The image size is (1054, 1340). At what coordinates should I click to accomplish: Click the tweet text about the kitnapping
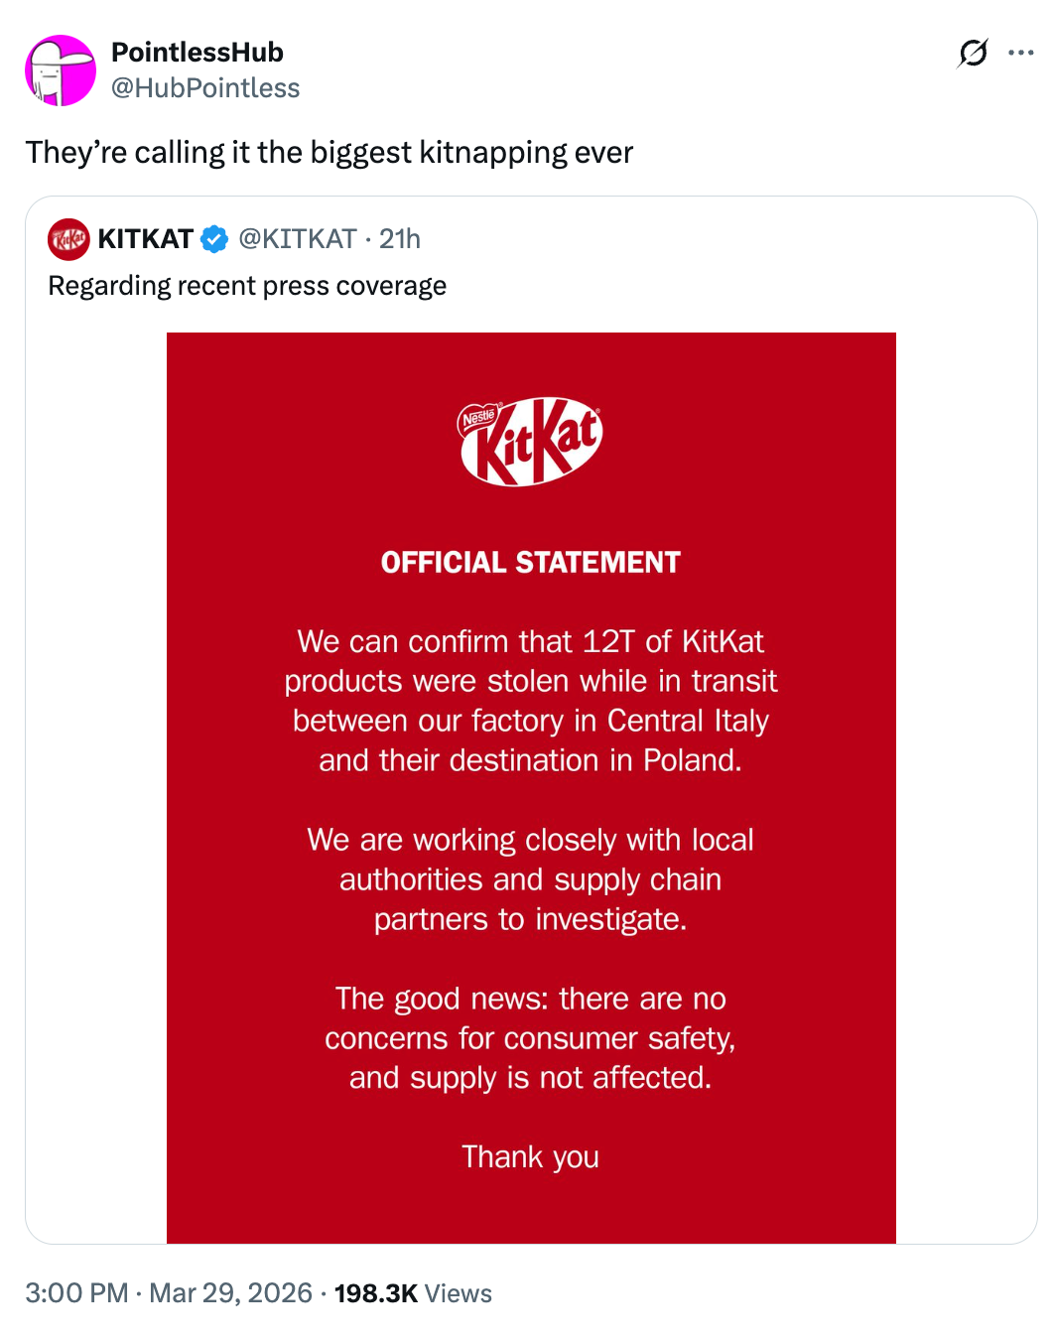[329, 152]
